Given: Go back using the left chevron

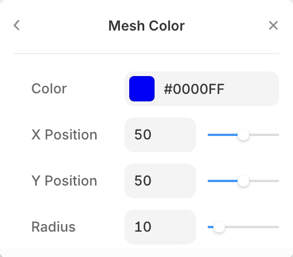Looking at the screenshot, I should (17, 25).
